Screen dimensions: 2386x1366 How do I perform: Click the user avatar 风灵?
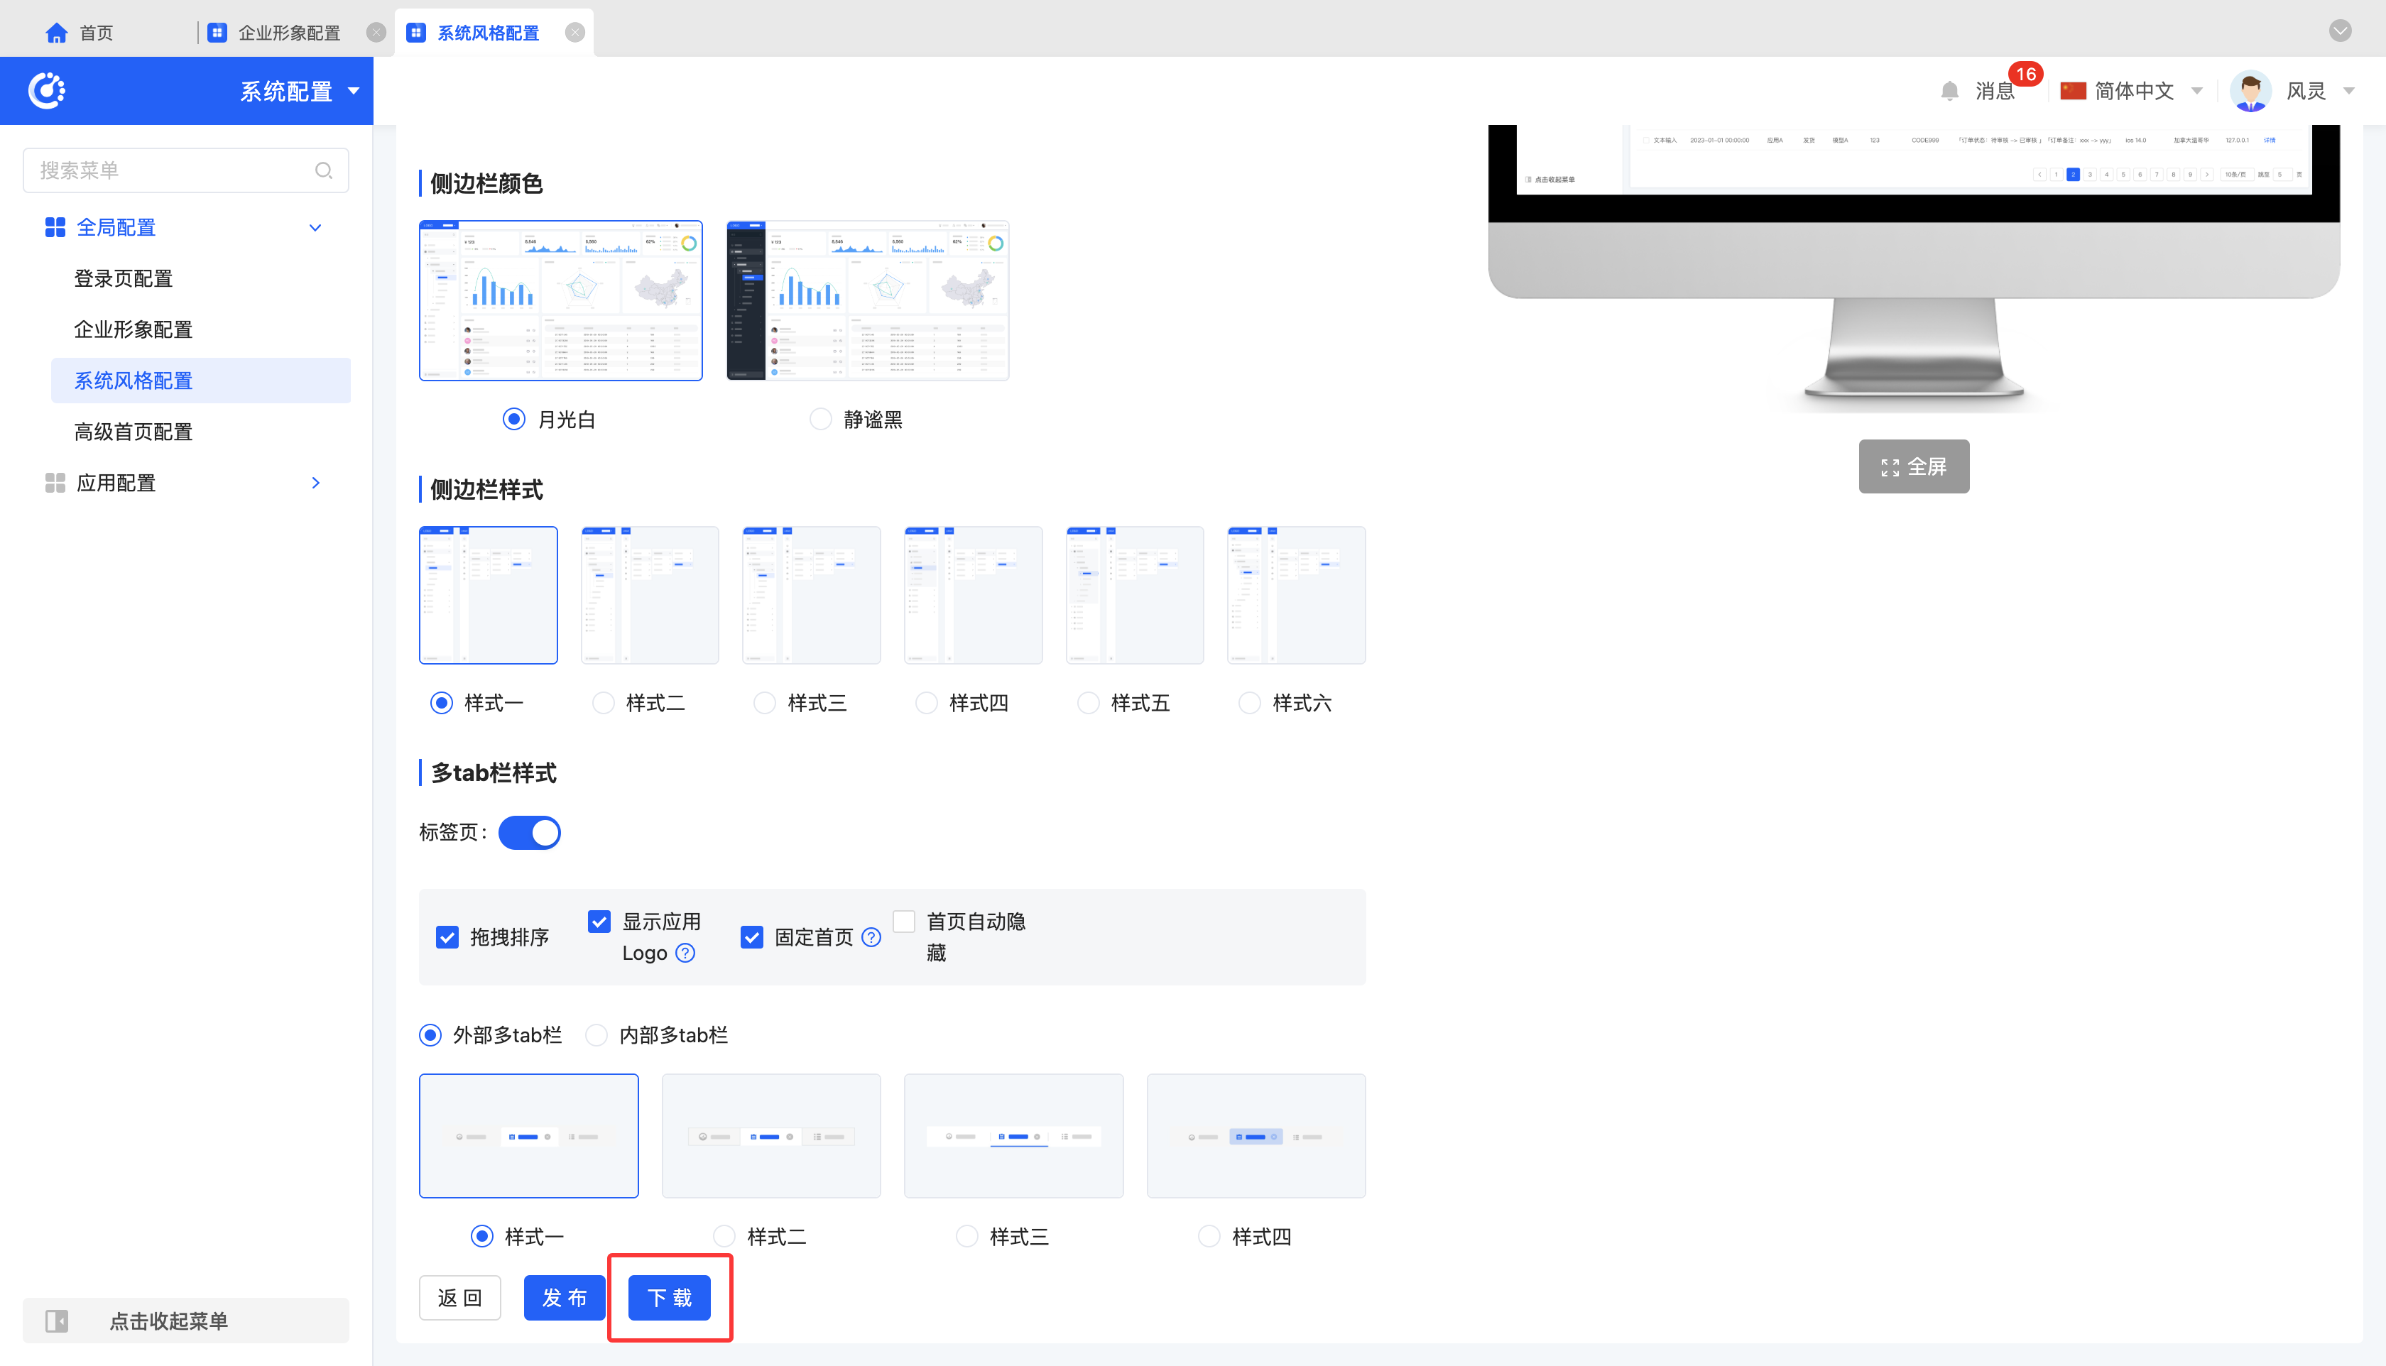point(2250,91)
